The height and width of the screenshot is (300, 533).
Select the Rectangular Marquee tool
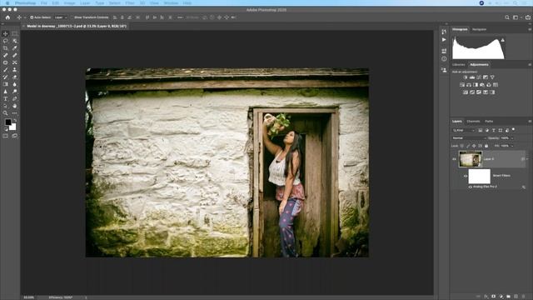click(x=15, y=33)
